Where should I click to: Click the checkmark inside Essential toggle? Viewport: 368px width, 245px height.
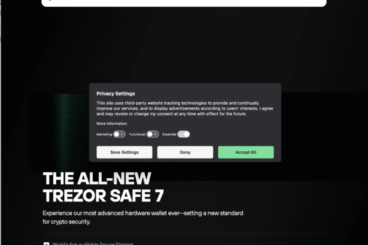coord(181,134)
